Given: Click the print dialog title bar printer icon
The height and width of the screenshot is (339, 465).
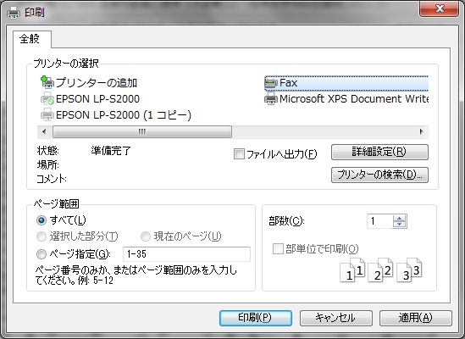Looking at the screenshot, I should (14, 13).
